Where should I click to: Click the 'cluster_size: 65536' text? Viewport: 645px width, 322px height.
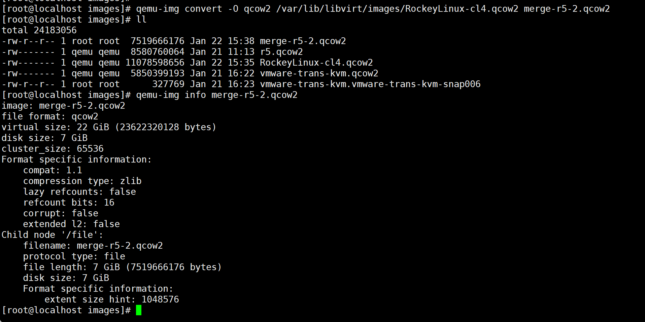click(53, 149)
